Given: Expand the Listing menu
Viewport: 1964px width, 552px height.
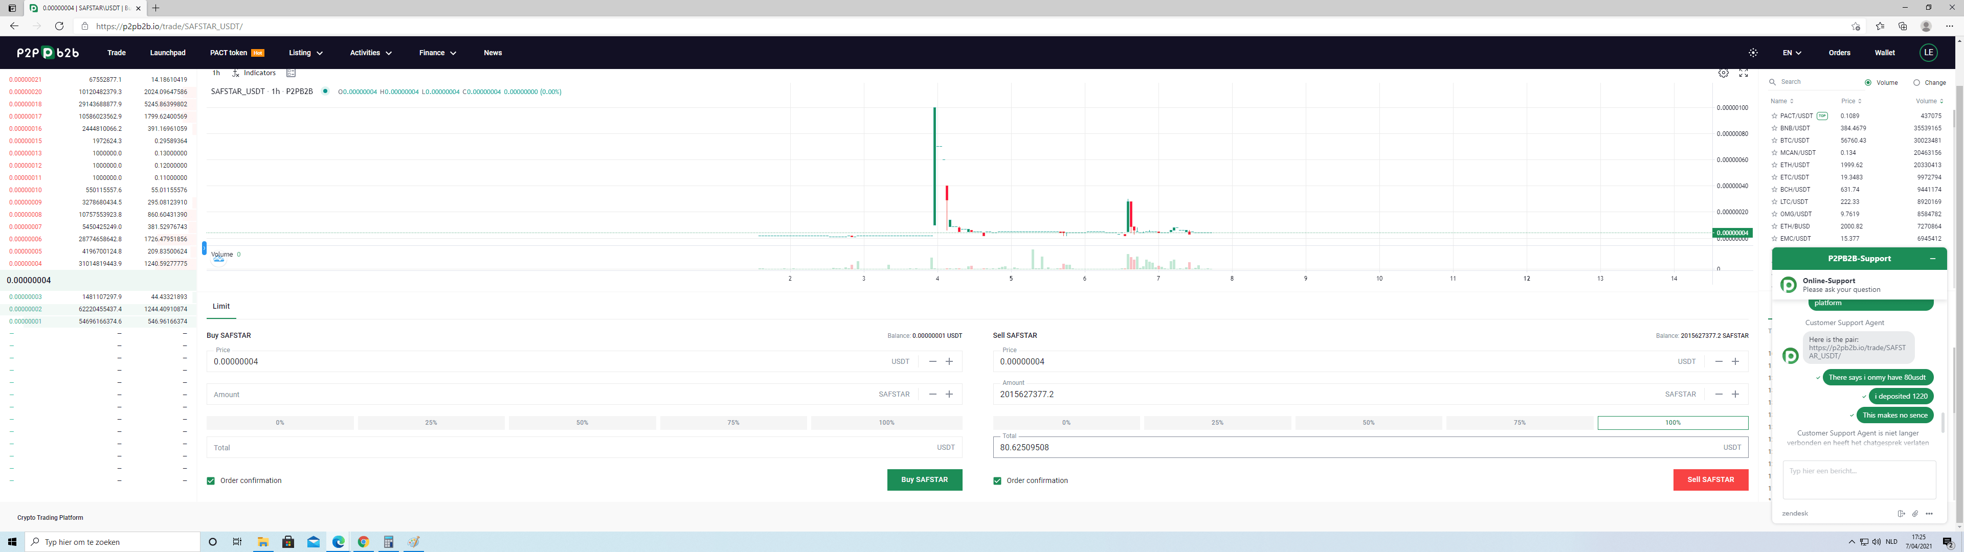Looking at the screenshot, I should point(306,53).
